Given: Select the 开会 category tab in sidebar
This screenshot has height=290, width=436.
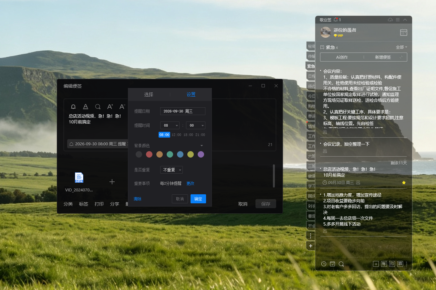Looking at the screenshot, I should [311, 226].
